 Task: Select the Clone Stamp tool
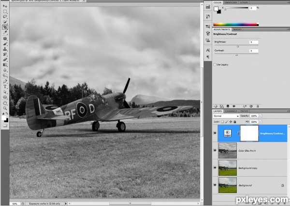5,49
